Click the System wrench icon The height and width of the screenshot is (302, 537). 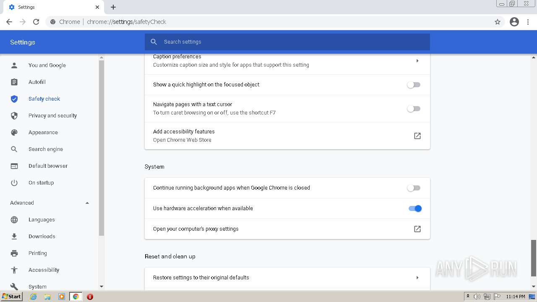click(x=14, y=286)
